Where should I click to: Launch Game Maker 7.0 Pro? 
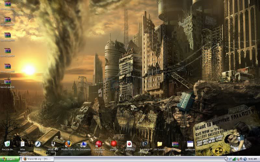tap(99, 144)
